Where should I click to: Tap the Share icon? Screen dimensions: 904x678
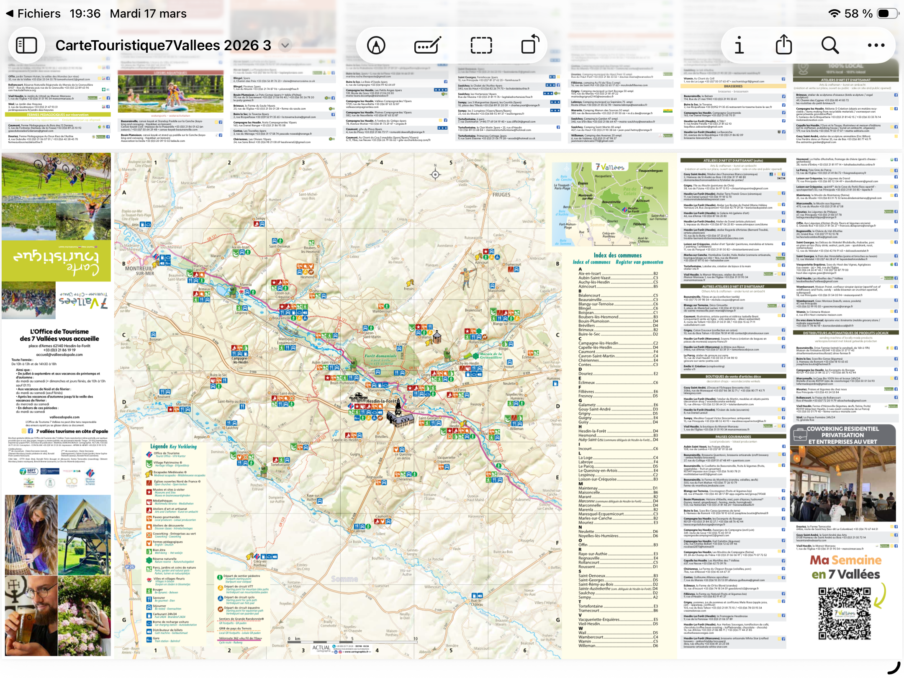pyautogui.click(x=783, y=44)
